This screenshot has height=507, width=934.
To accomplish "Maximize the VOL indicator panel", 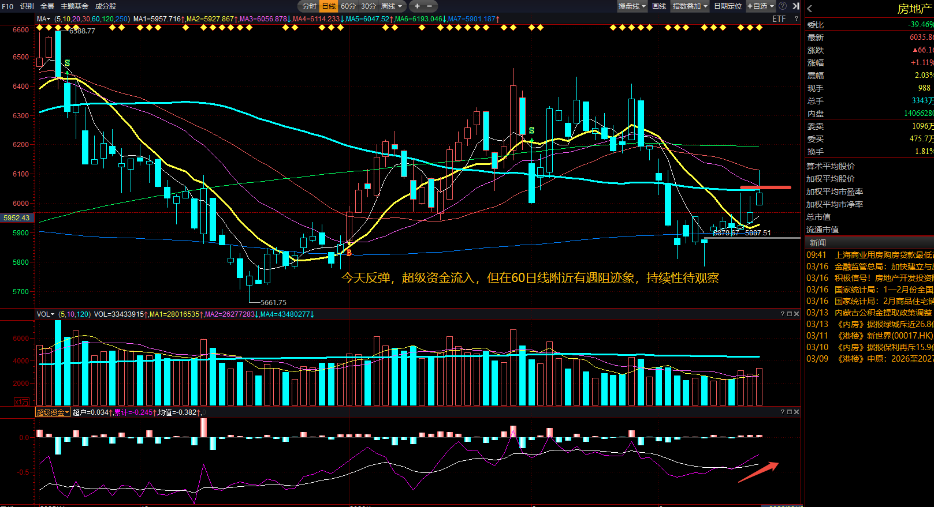I will tap(790, 314).
